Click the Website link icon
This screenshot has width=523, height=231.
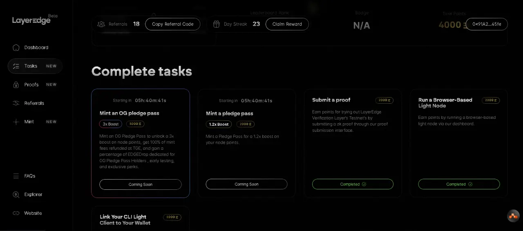click(16, 213)
